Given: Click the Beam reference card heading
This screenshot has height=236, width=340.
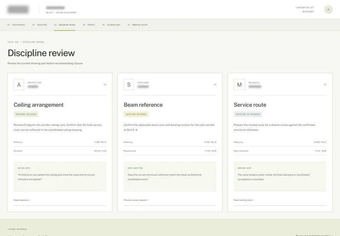Looking at the screenshot, I should pos(143,105).
